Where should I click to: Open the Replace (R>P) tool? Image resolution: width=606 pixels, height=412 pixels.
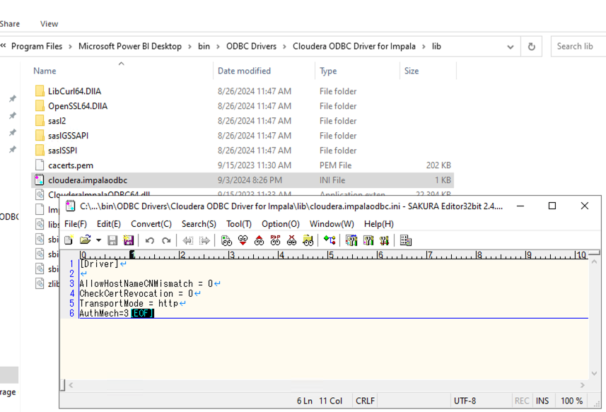[275, 240]
